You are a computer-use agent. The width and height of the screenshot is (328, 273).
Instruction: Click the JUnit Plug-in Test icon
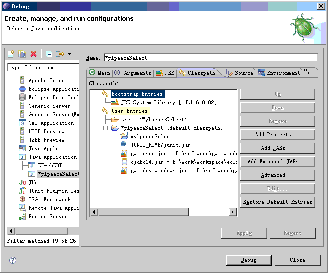pyautogui.click(x=22, y=191)
